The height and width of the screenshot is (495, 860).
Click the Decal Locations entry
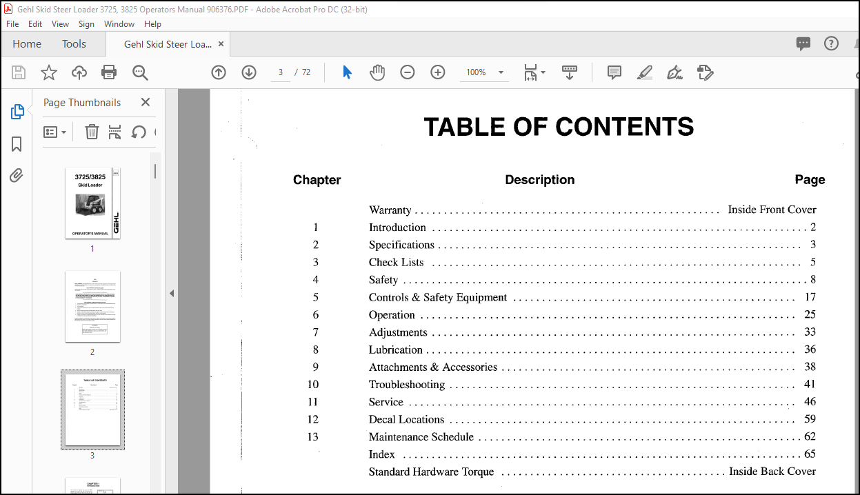click(x=407, y=419)
